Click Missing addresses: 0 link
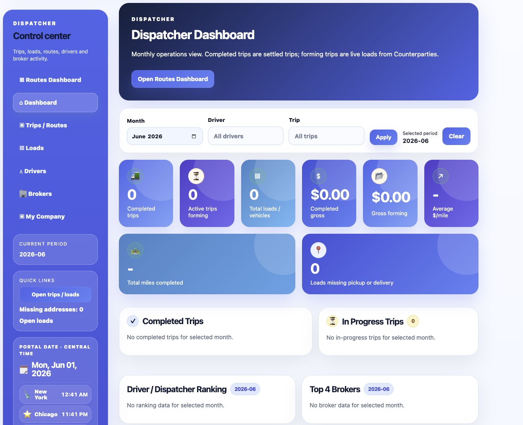Screen dimensions: 523x425 [51, 309]
